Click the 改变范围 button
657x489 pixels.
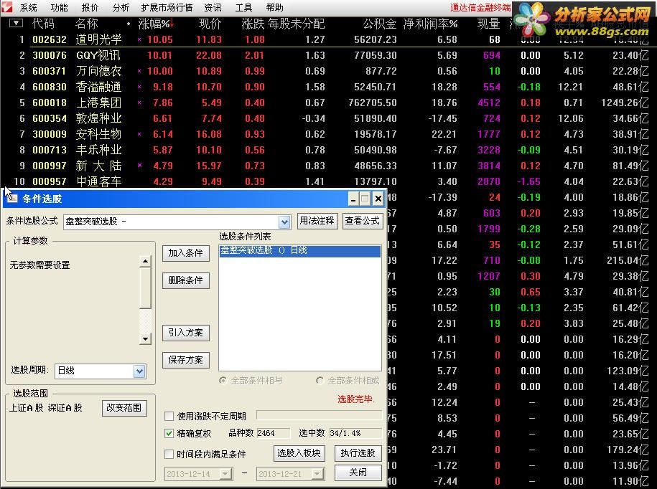pyautogui.click(x=124, y=408)
